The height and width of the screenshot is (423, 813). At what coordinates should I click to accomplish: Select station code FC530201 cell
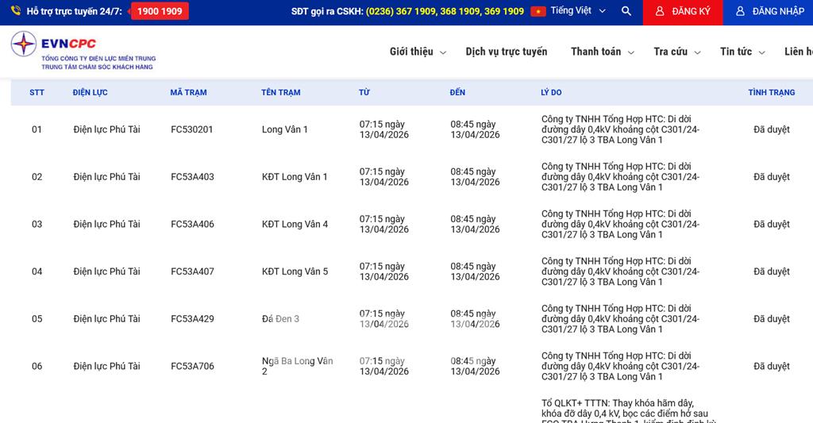(192, 129)
